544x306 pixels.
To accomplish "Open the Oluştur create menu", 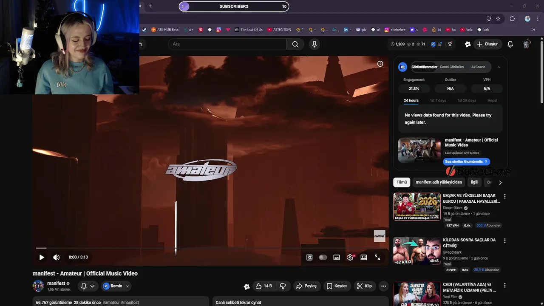I will coord(487,44).
